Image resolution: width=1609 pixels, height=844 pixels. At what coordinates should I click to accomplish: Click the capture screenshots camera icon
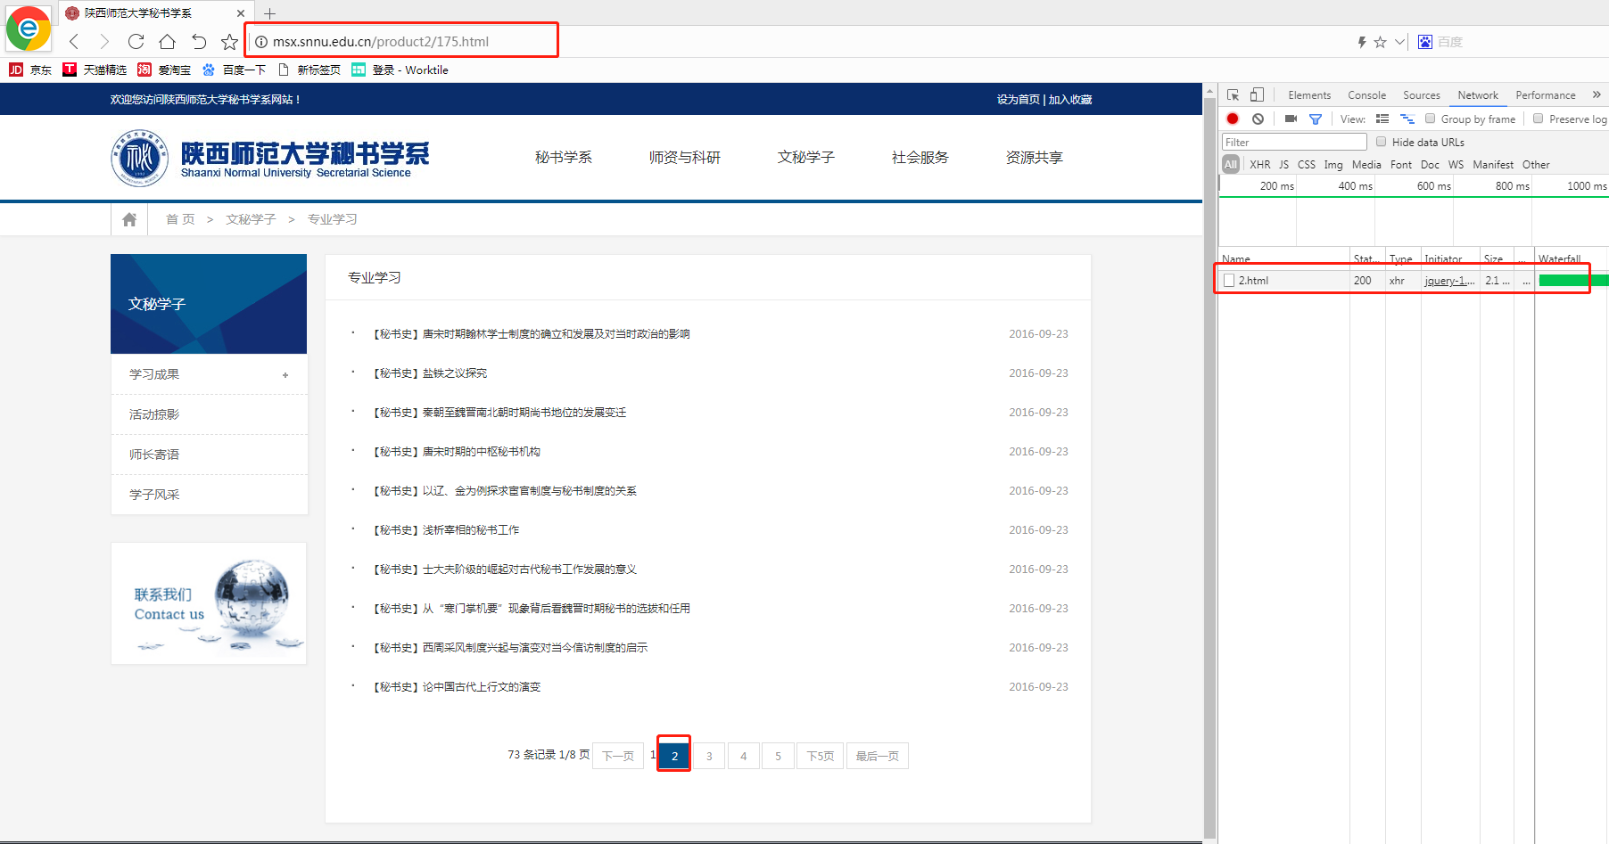coord(1291,119)
